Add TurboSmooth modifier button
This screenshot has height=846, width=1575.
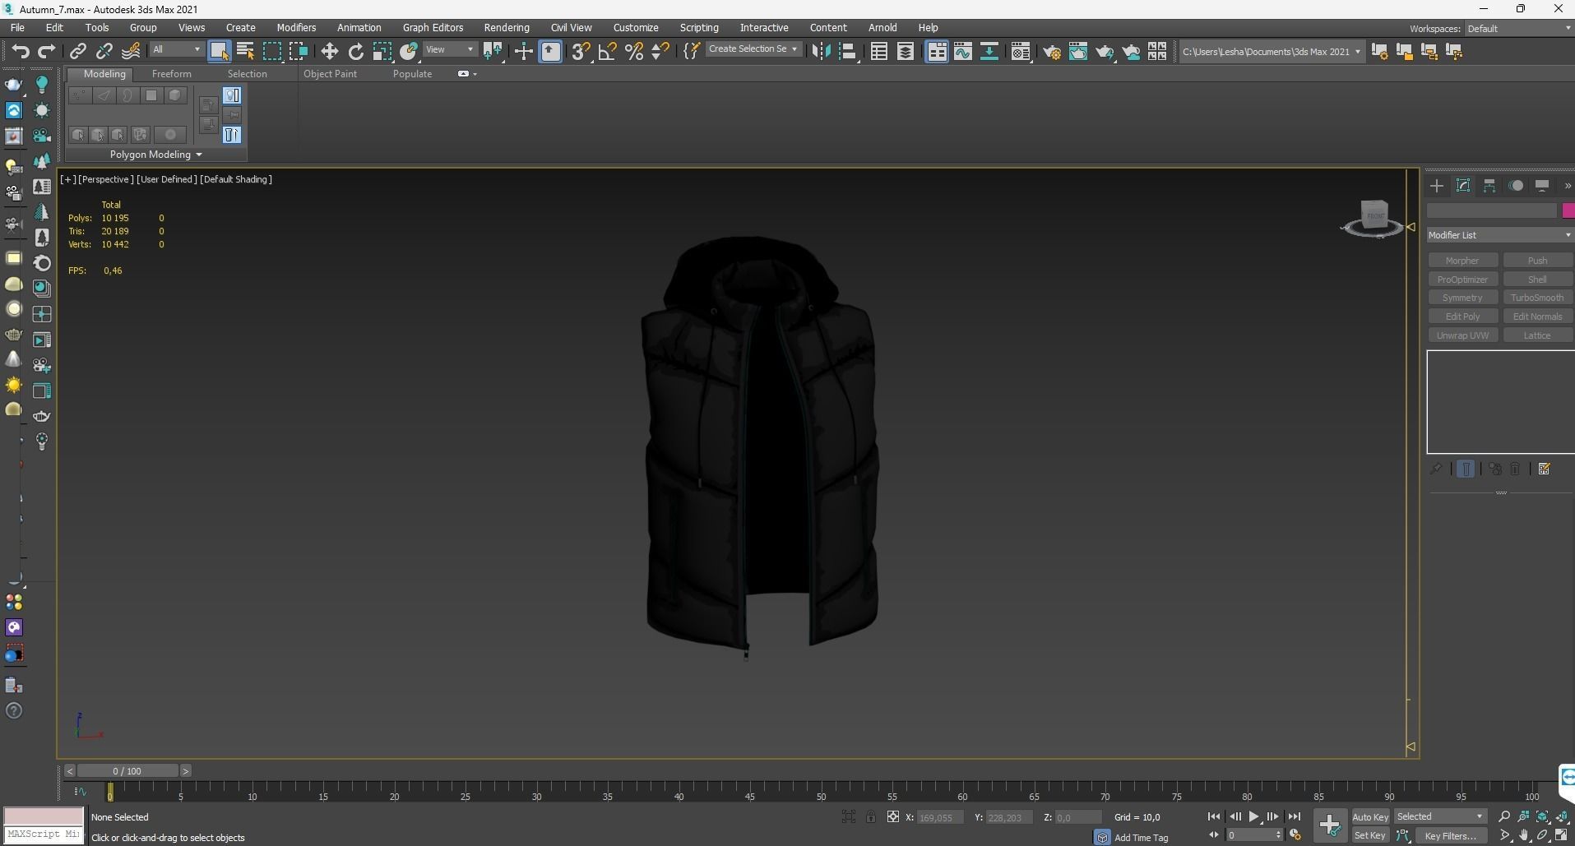[1536, 298]
